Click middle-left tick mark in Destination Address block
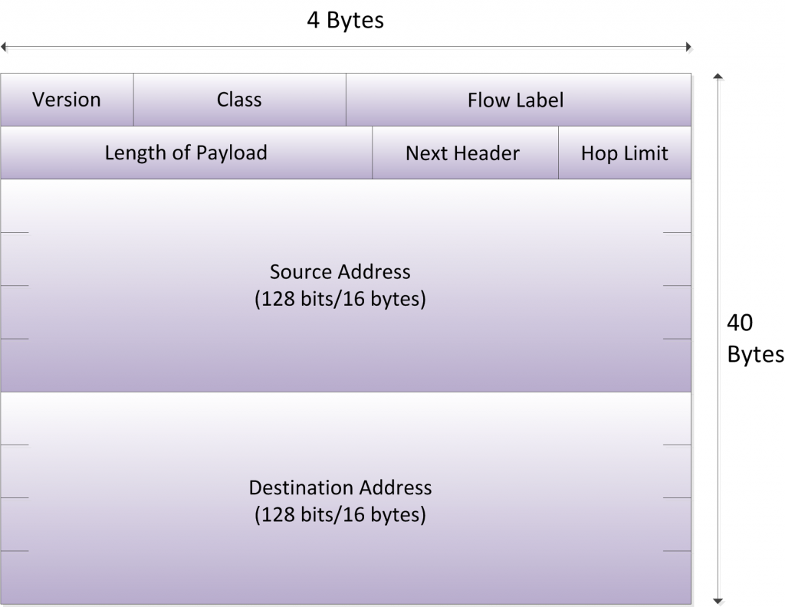 pos(15,498)
